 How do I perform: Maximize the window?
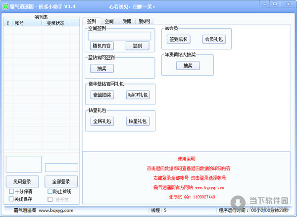[275, 4]
